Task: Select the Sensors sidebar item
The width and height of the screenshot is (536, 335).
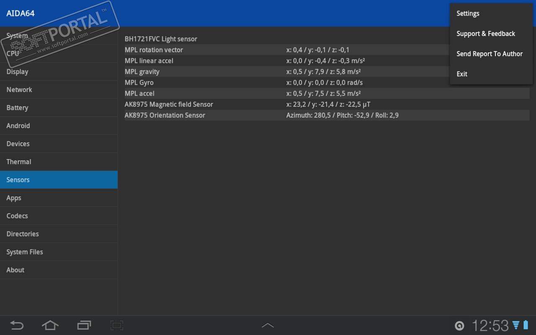Action: [59, 180]
